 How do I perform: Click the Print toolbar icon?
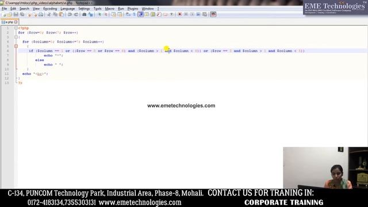(x=41, y=14)
